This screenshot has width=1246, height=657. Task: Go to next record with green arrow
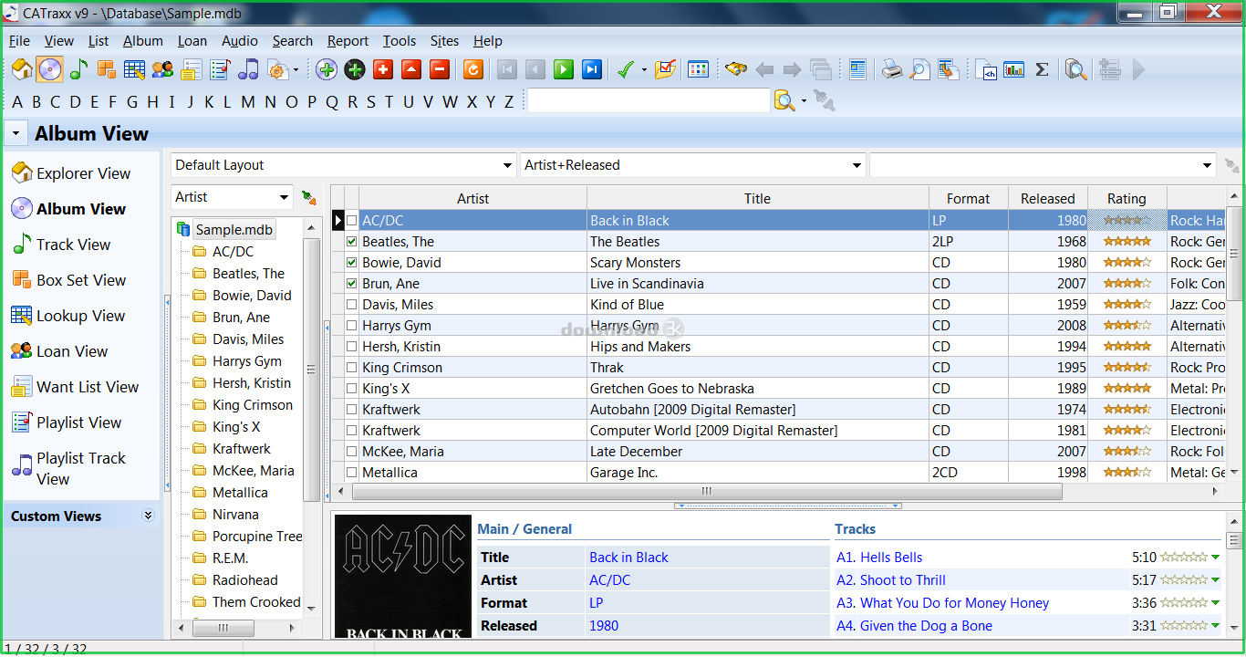click(564, 69)
